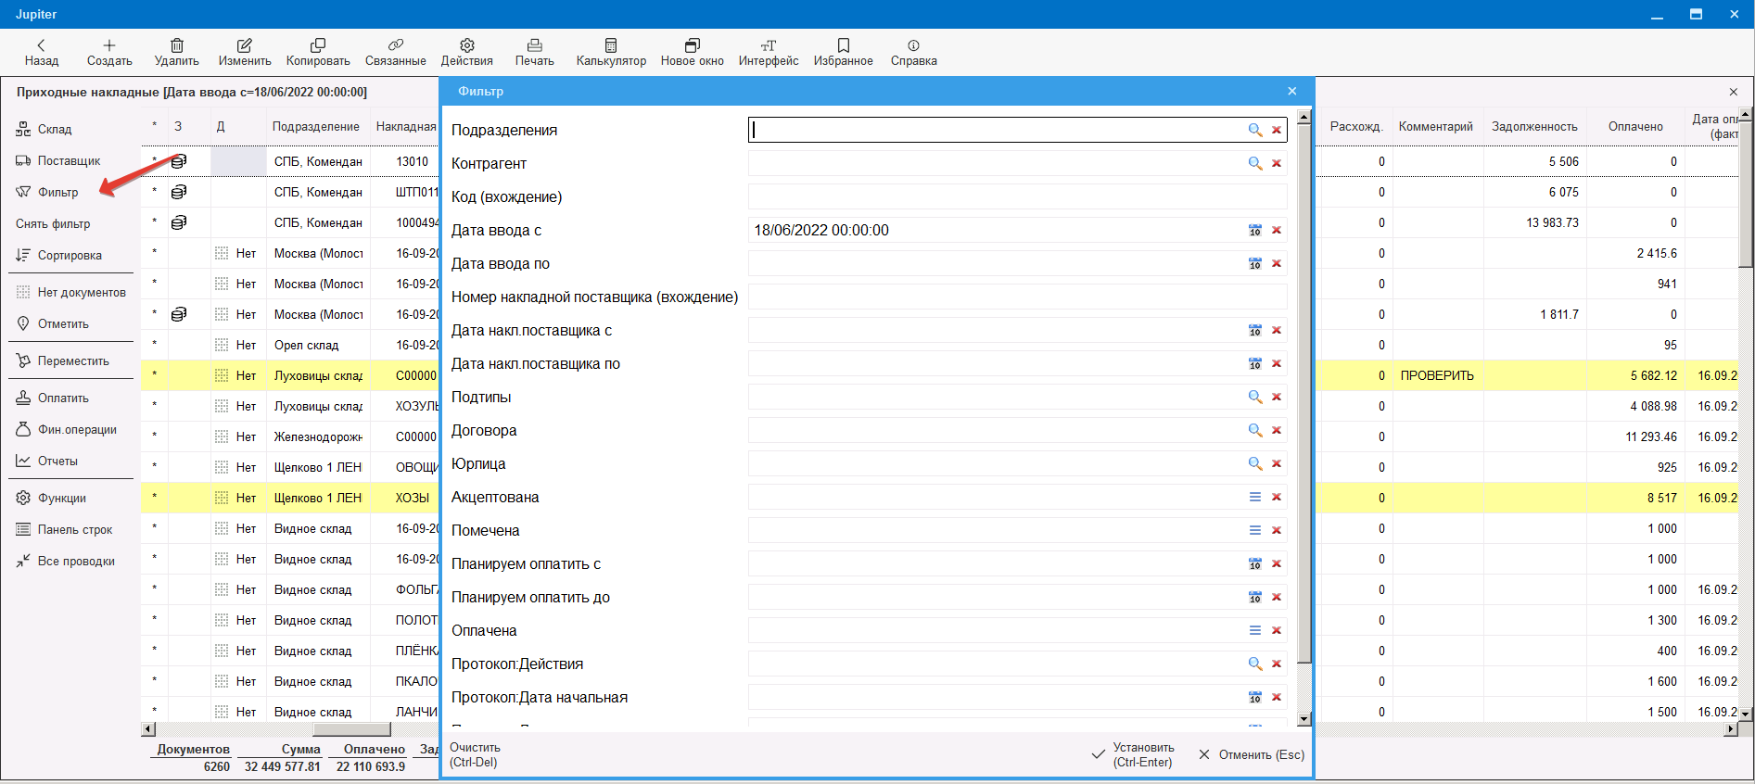This screenshot has width=1755, height=784.
Task: Click Задолженность column header
Action: pyautogui.click(x=1534, y=127)
